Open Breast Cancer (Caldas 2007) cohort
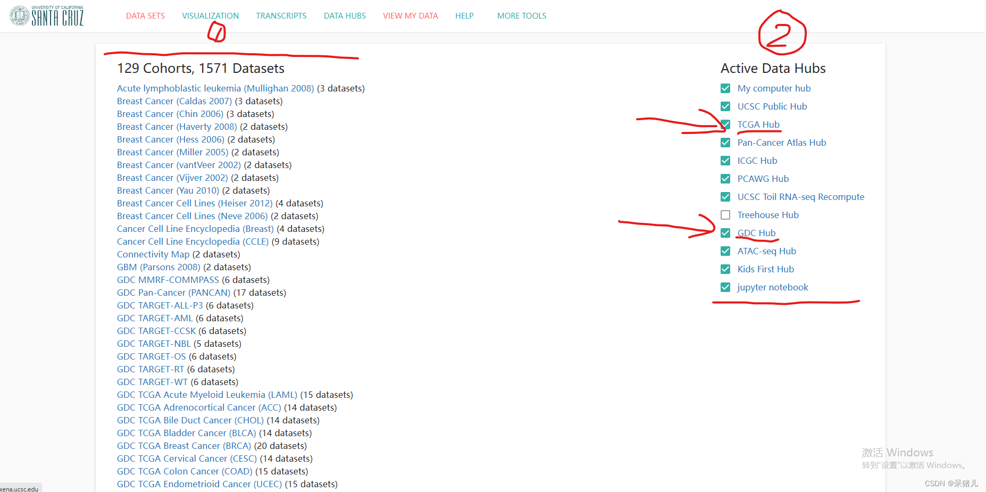The width and height of the screenshot is (986, 492). 174,101
